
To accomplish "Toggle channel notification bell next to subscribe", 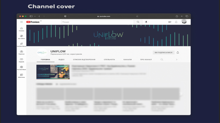I will click(178, 53).
